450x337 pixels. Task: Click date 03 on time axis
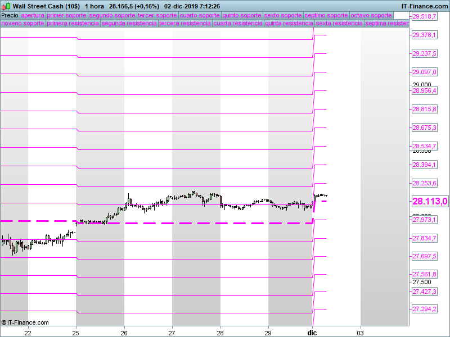[360, 333]
